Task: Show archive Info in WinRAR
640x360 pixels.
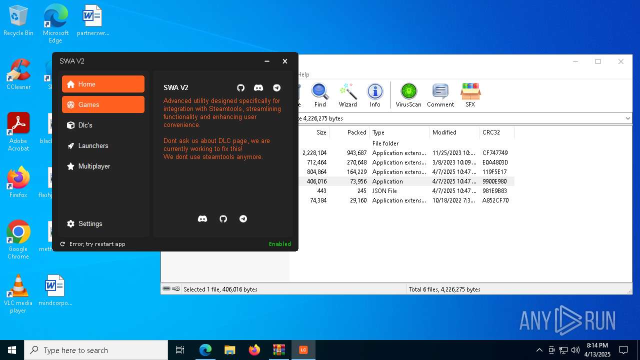Action: [x=375, y=95]
